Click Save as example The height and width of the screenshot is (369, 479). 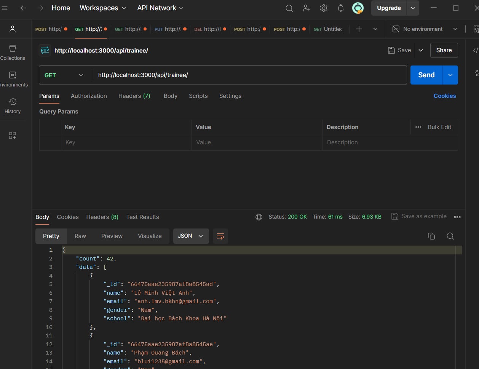coord(419,216)
